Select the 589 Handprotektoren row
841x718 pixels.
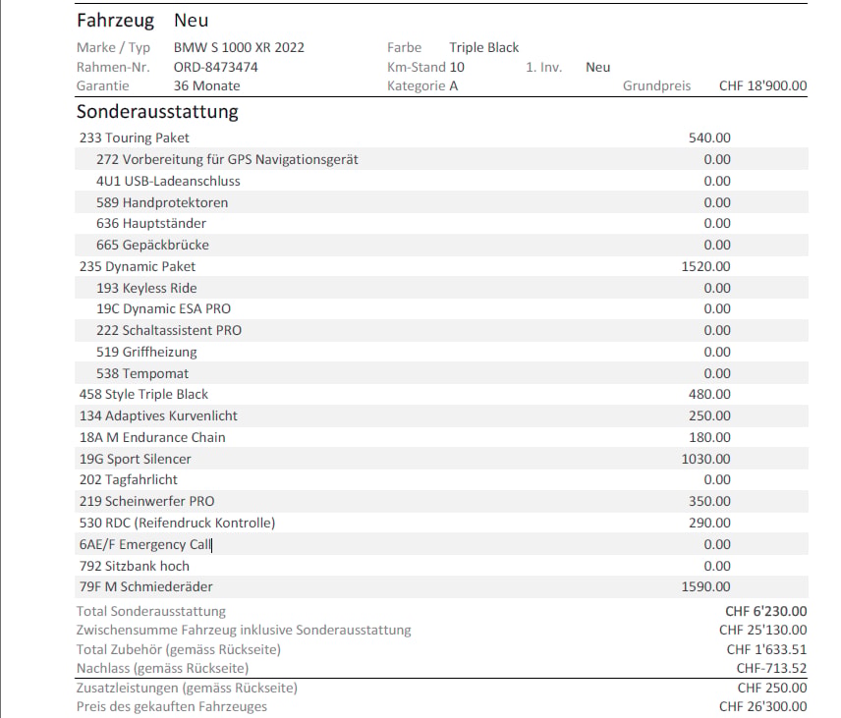coord(441,202)
